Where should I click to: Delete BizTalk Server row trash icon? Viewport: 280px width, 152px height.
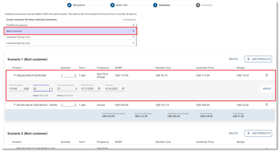coord(267,105)
